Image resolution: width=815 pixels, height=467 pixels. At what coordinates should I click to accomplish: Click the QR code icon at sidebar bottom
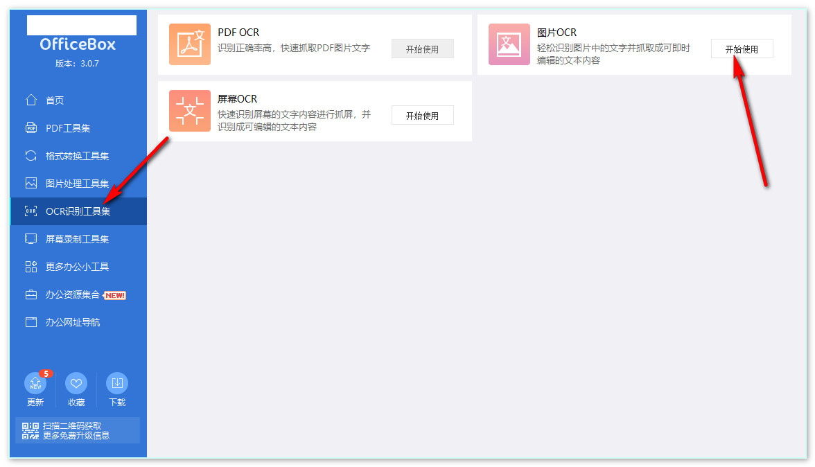[30, 431]
